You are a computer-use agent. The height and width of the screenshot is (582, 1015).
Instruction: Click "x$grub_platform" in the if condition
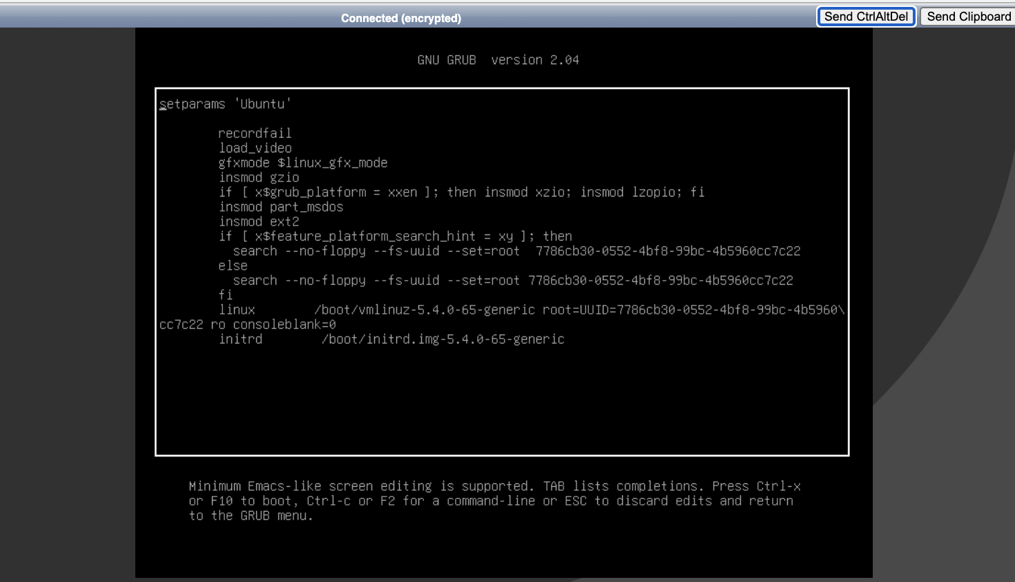click(311, 192)
